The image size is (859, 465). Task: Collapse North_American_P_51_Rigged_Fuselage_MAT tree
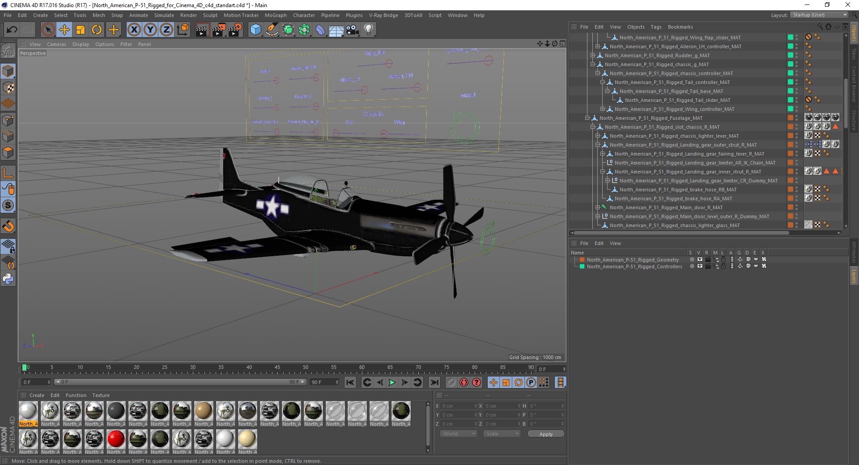click(587, 118)
